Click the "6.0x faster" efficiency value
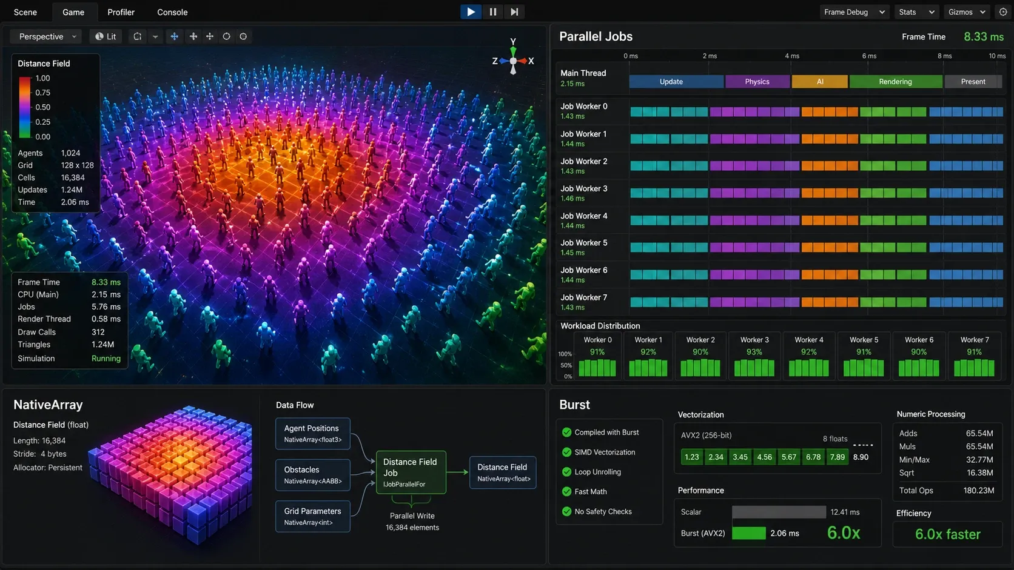 coord(948,534)
